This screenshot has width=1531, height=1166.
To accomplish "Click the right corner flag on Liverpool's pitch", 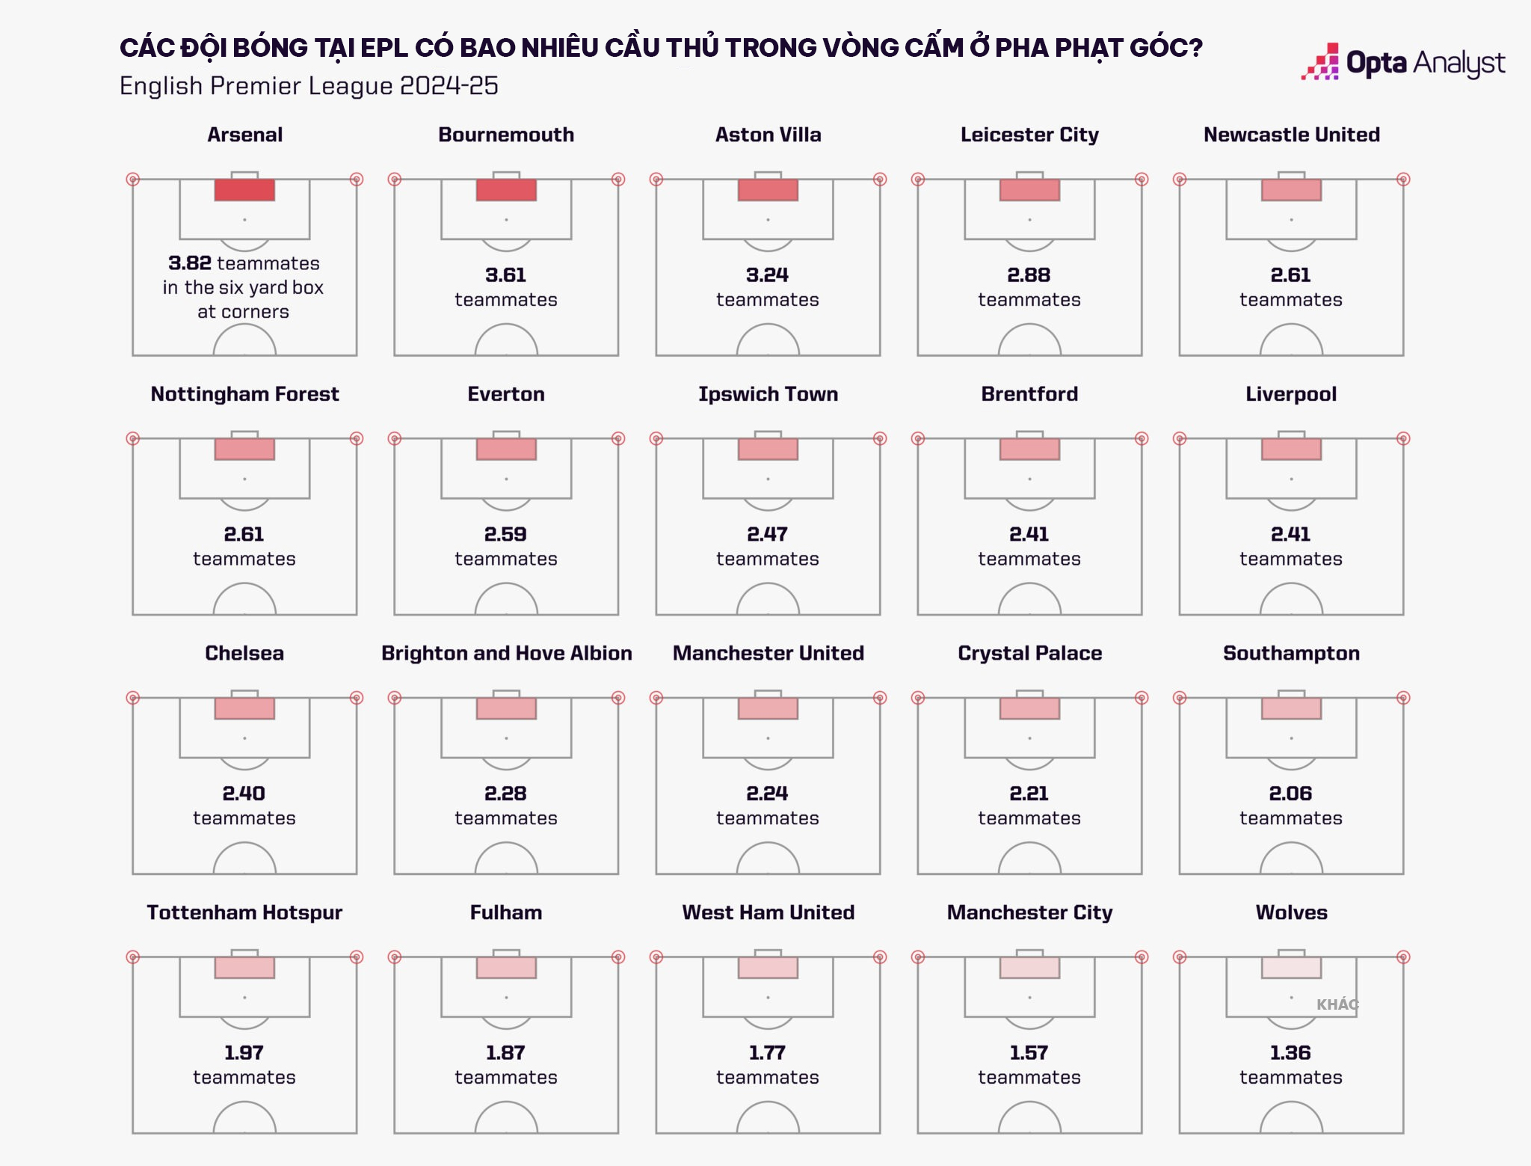I will [x=1403, y=439].
